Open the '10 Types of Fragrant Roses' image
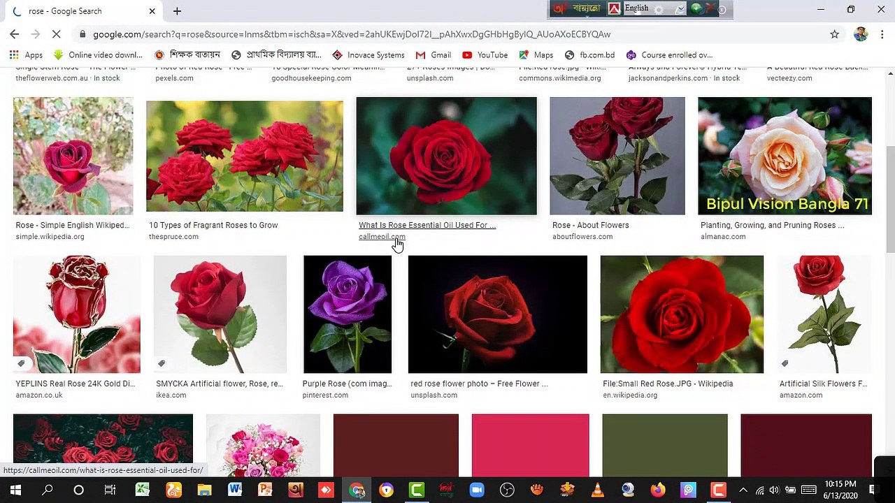Image resolution: width=895 pixels, height=503 pixels. point(245,156)
